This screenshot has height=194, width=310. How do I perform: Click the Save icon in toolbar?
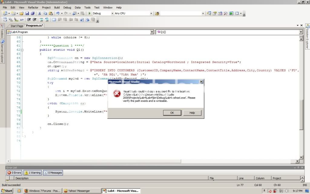click(x=27, y=13)
